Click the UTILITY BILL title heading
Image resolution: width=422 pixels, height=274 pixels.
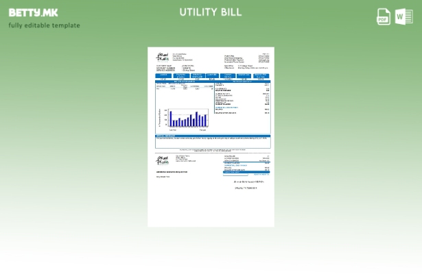point(211,12)
